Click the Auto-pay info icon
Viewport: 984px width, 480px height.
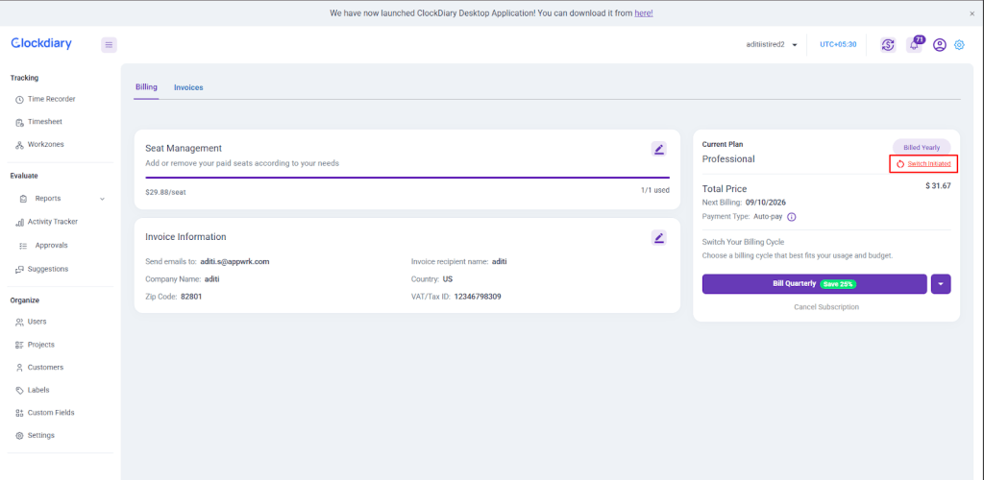click(x=792, y=217)
